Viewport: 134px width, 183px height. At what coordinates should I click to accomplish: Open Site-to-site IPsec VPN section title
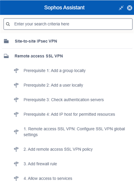36,41
